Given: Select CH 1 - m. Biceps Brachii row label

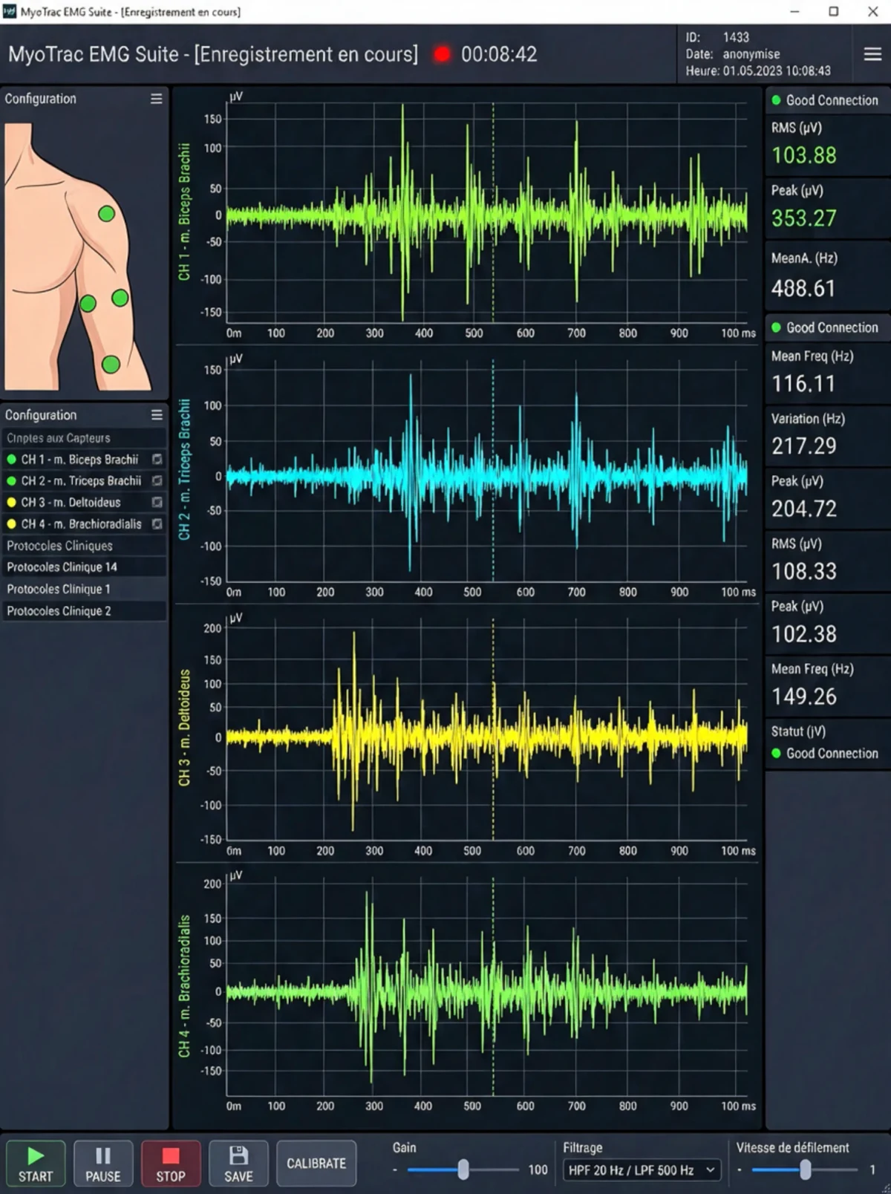Looking at the screenshot, I should click(79, 460).
